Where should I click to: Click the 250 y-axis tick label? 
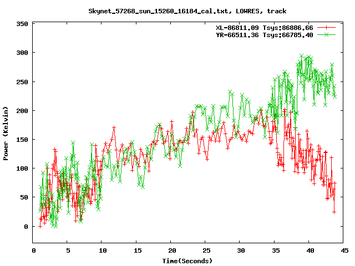[22, 82]
